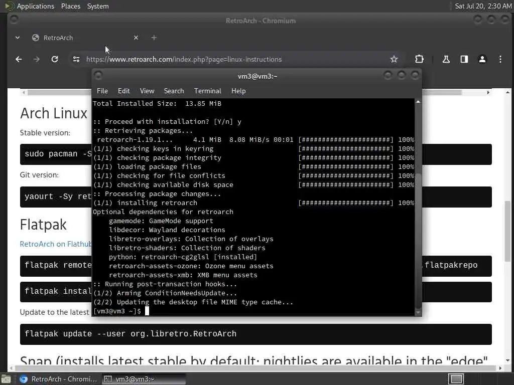This screenshot has width=514, height=385.
Task: Open the user profile icon
Action: click(x=482, y=59)
